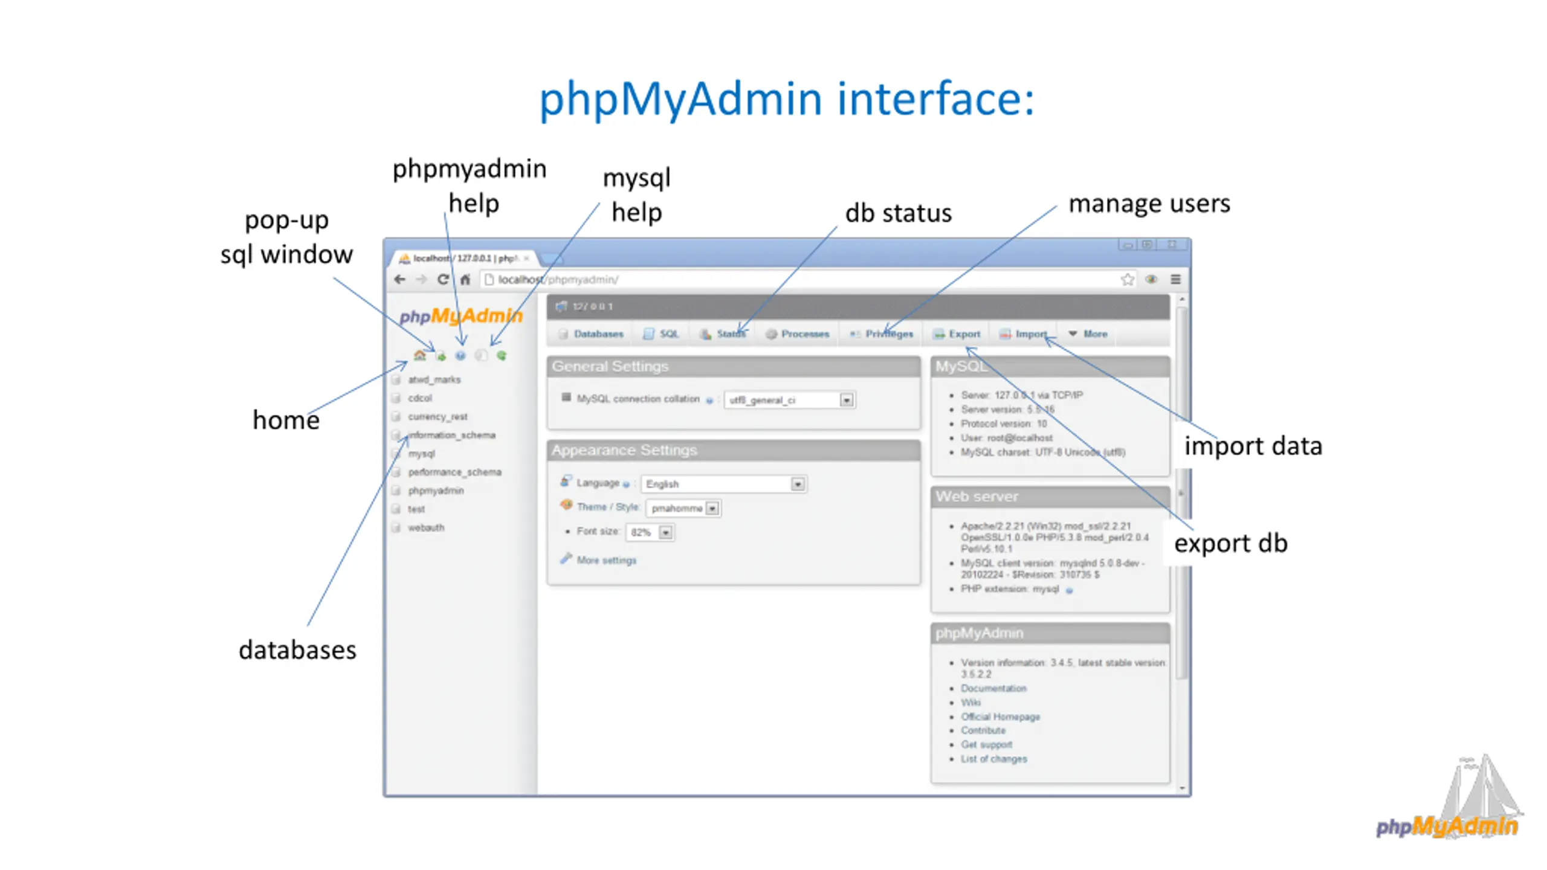Click the eye extension icon in browser toolbar

(x=1151, y=279)
